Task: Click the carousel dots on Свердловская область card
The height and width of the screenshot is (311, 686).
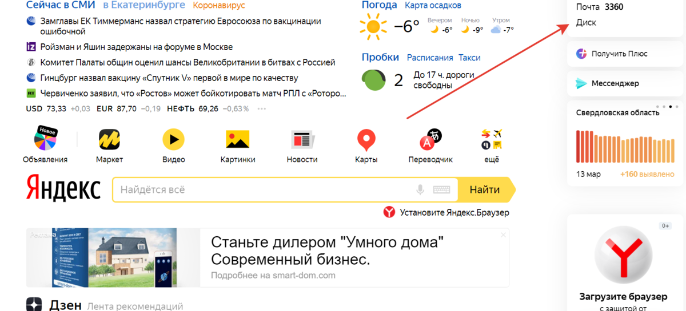Action: coord(667,107)
